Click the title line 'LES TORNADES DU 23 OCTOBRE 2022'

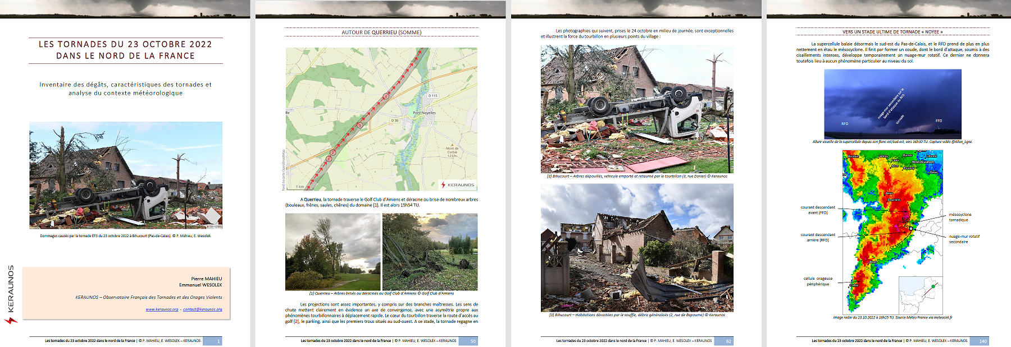click(x=125, y=44)
